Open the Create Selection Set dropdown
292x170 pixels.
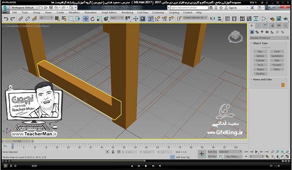coord(195,18)
